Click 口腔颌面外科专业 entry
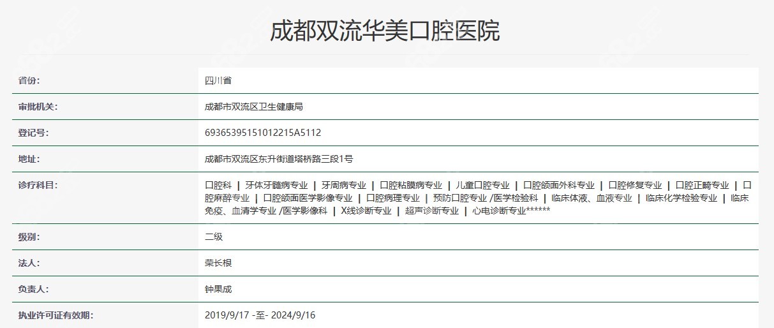Screen dimensions: 774x328 coord(558,185)
